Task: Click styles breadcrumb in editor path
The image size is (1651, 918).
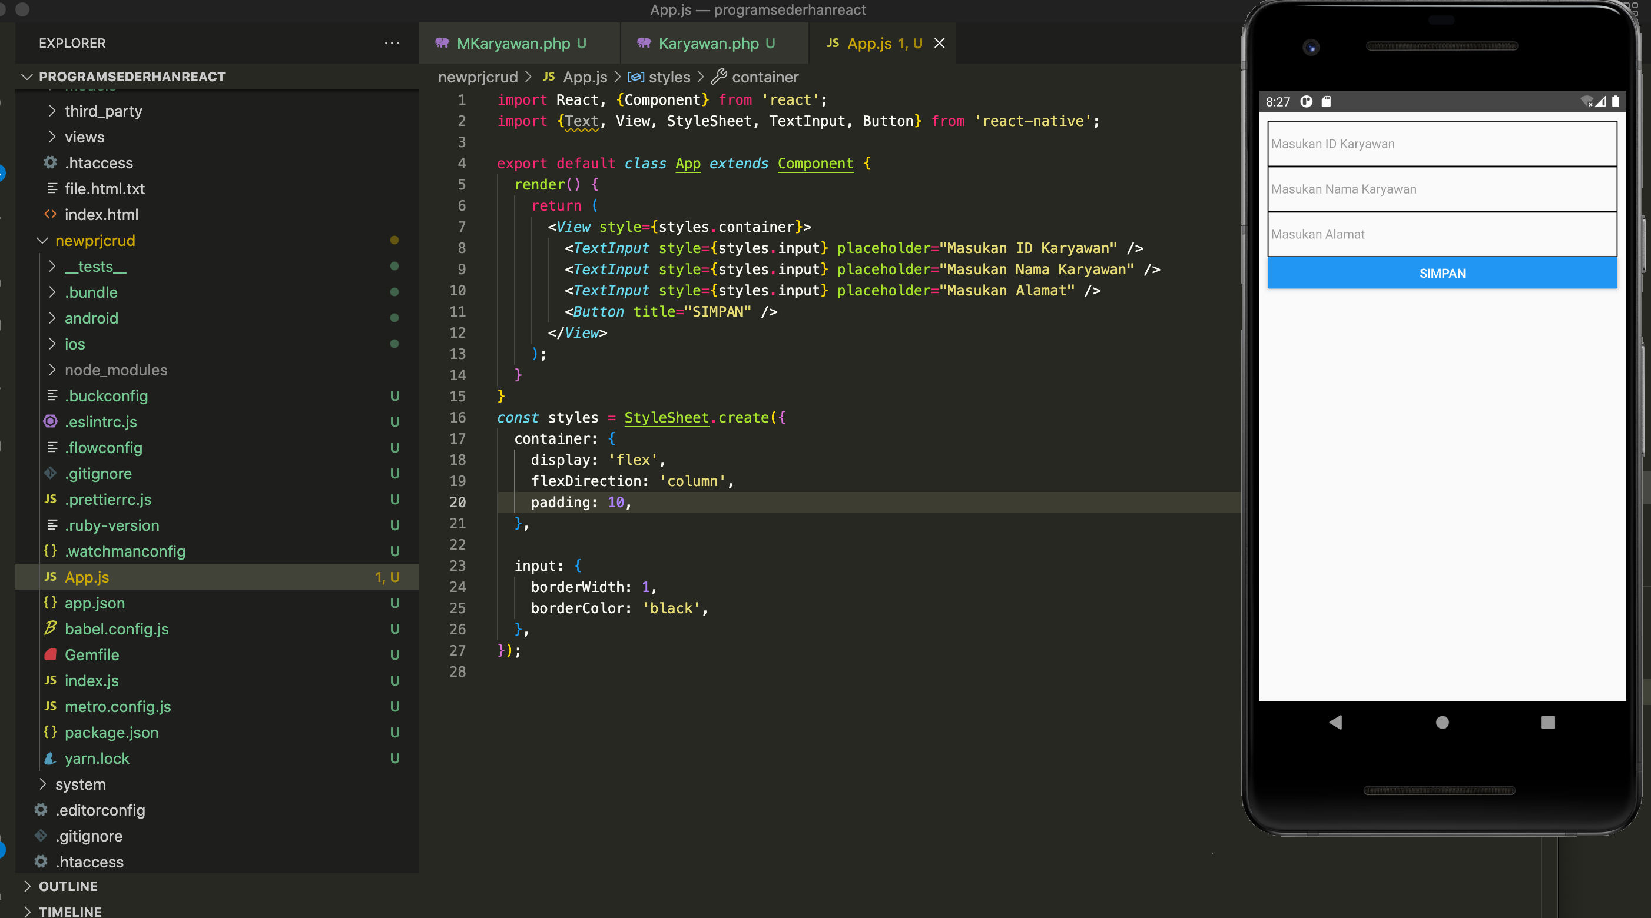Action: pos(669,77)
